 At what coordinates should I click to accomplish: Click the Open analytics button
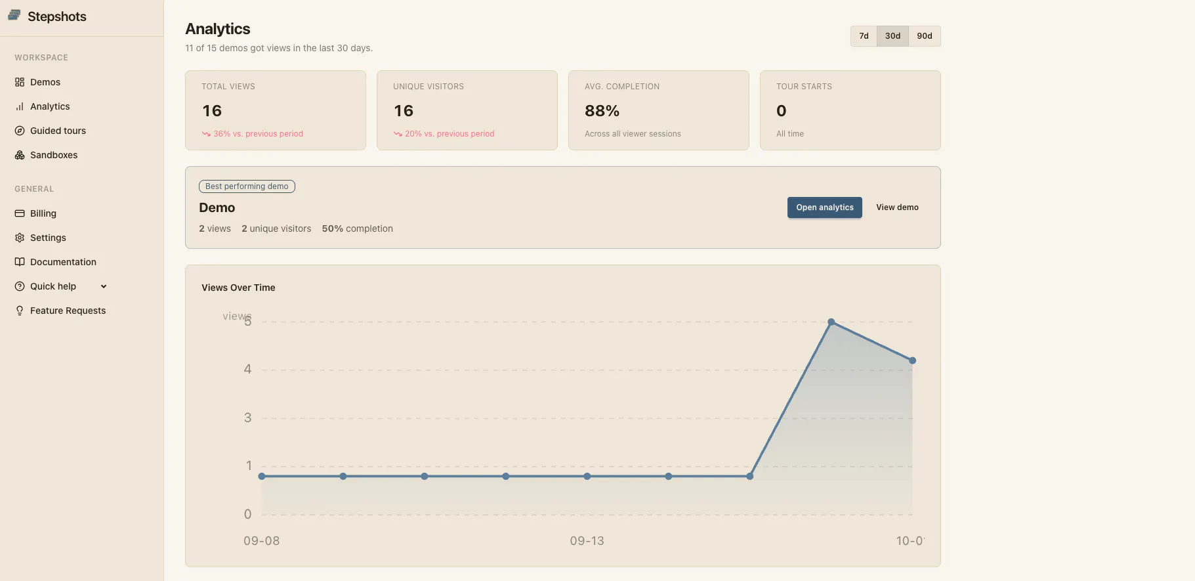[x=825, y=207]
